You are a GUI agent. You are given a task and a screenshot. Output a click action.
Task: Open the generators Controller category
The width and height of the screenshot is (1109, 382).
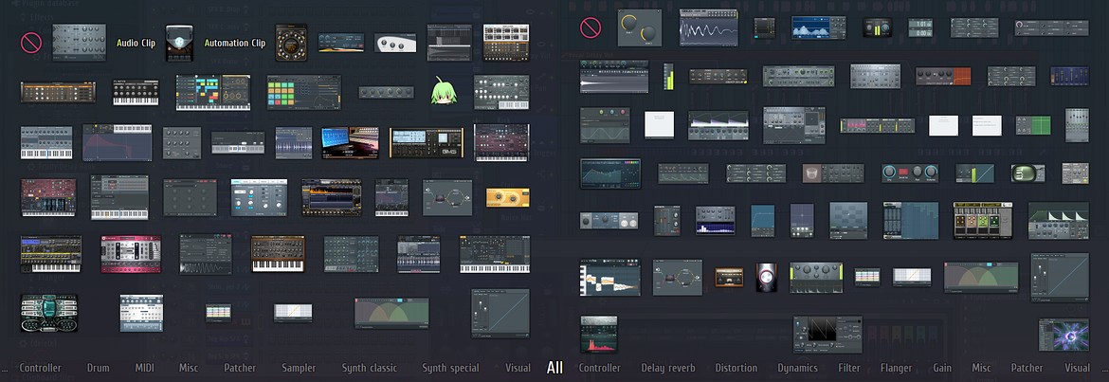tap(41, 368)
